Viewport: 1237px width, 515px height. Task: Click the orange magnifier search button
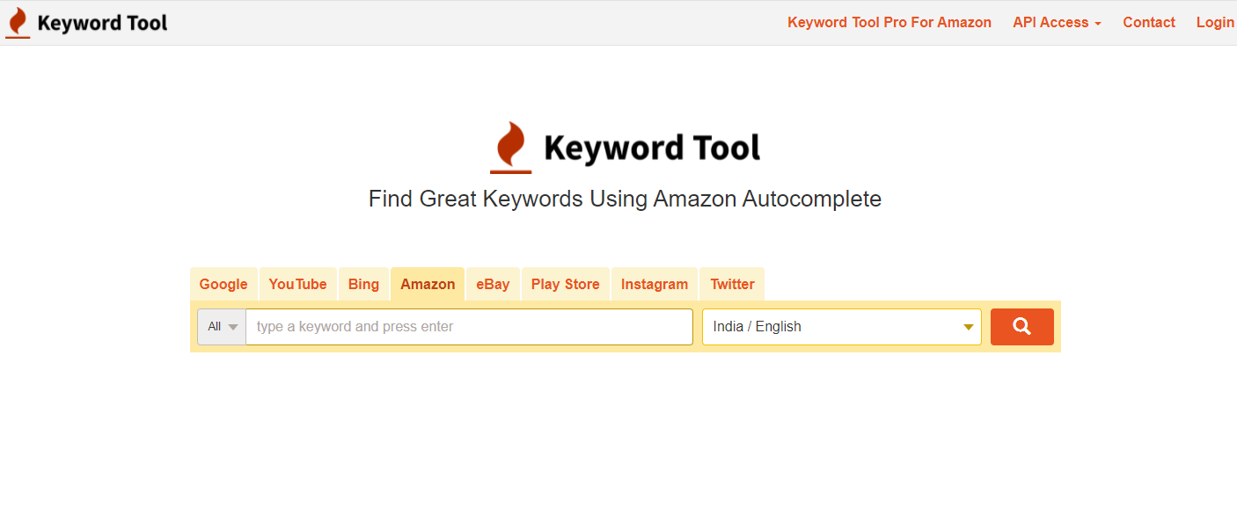coord(1021,327)
